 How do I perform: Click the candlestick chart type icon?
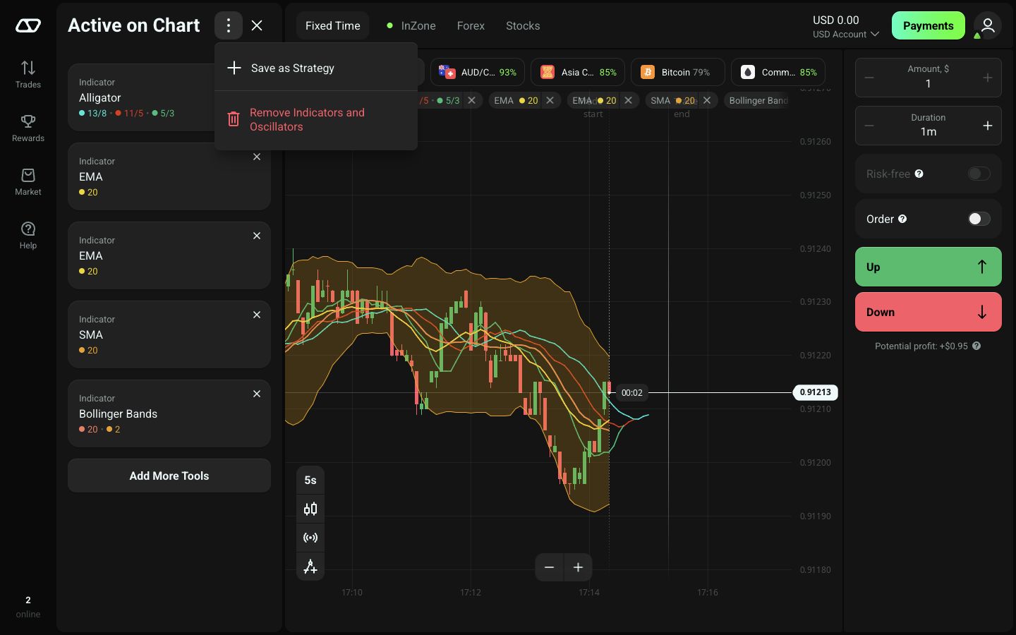pos(310,509)
